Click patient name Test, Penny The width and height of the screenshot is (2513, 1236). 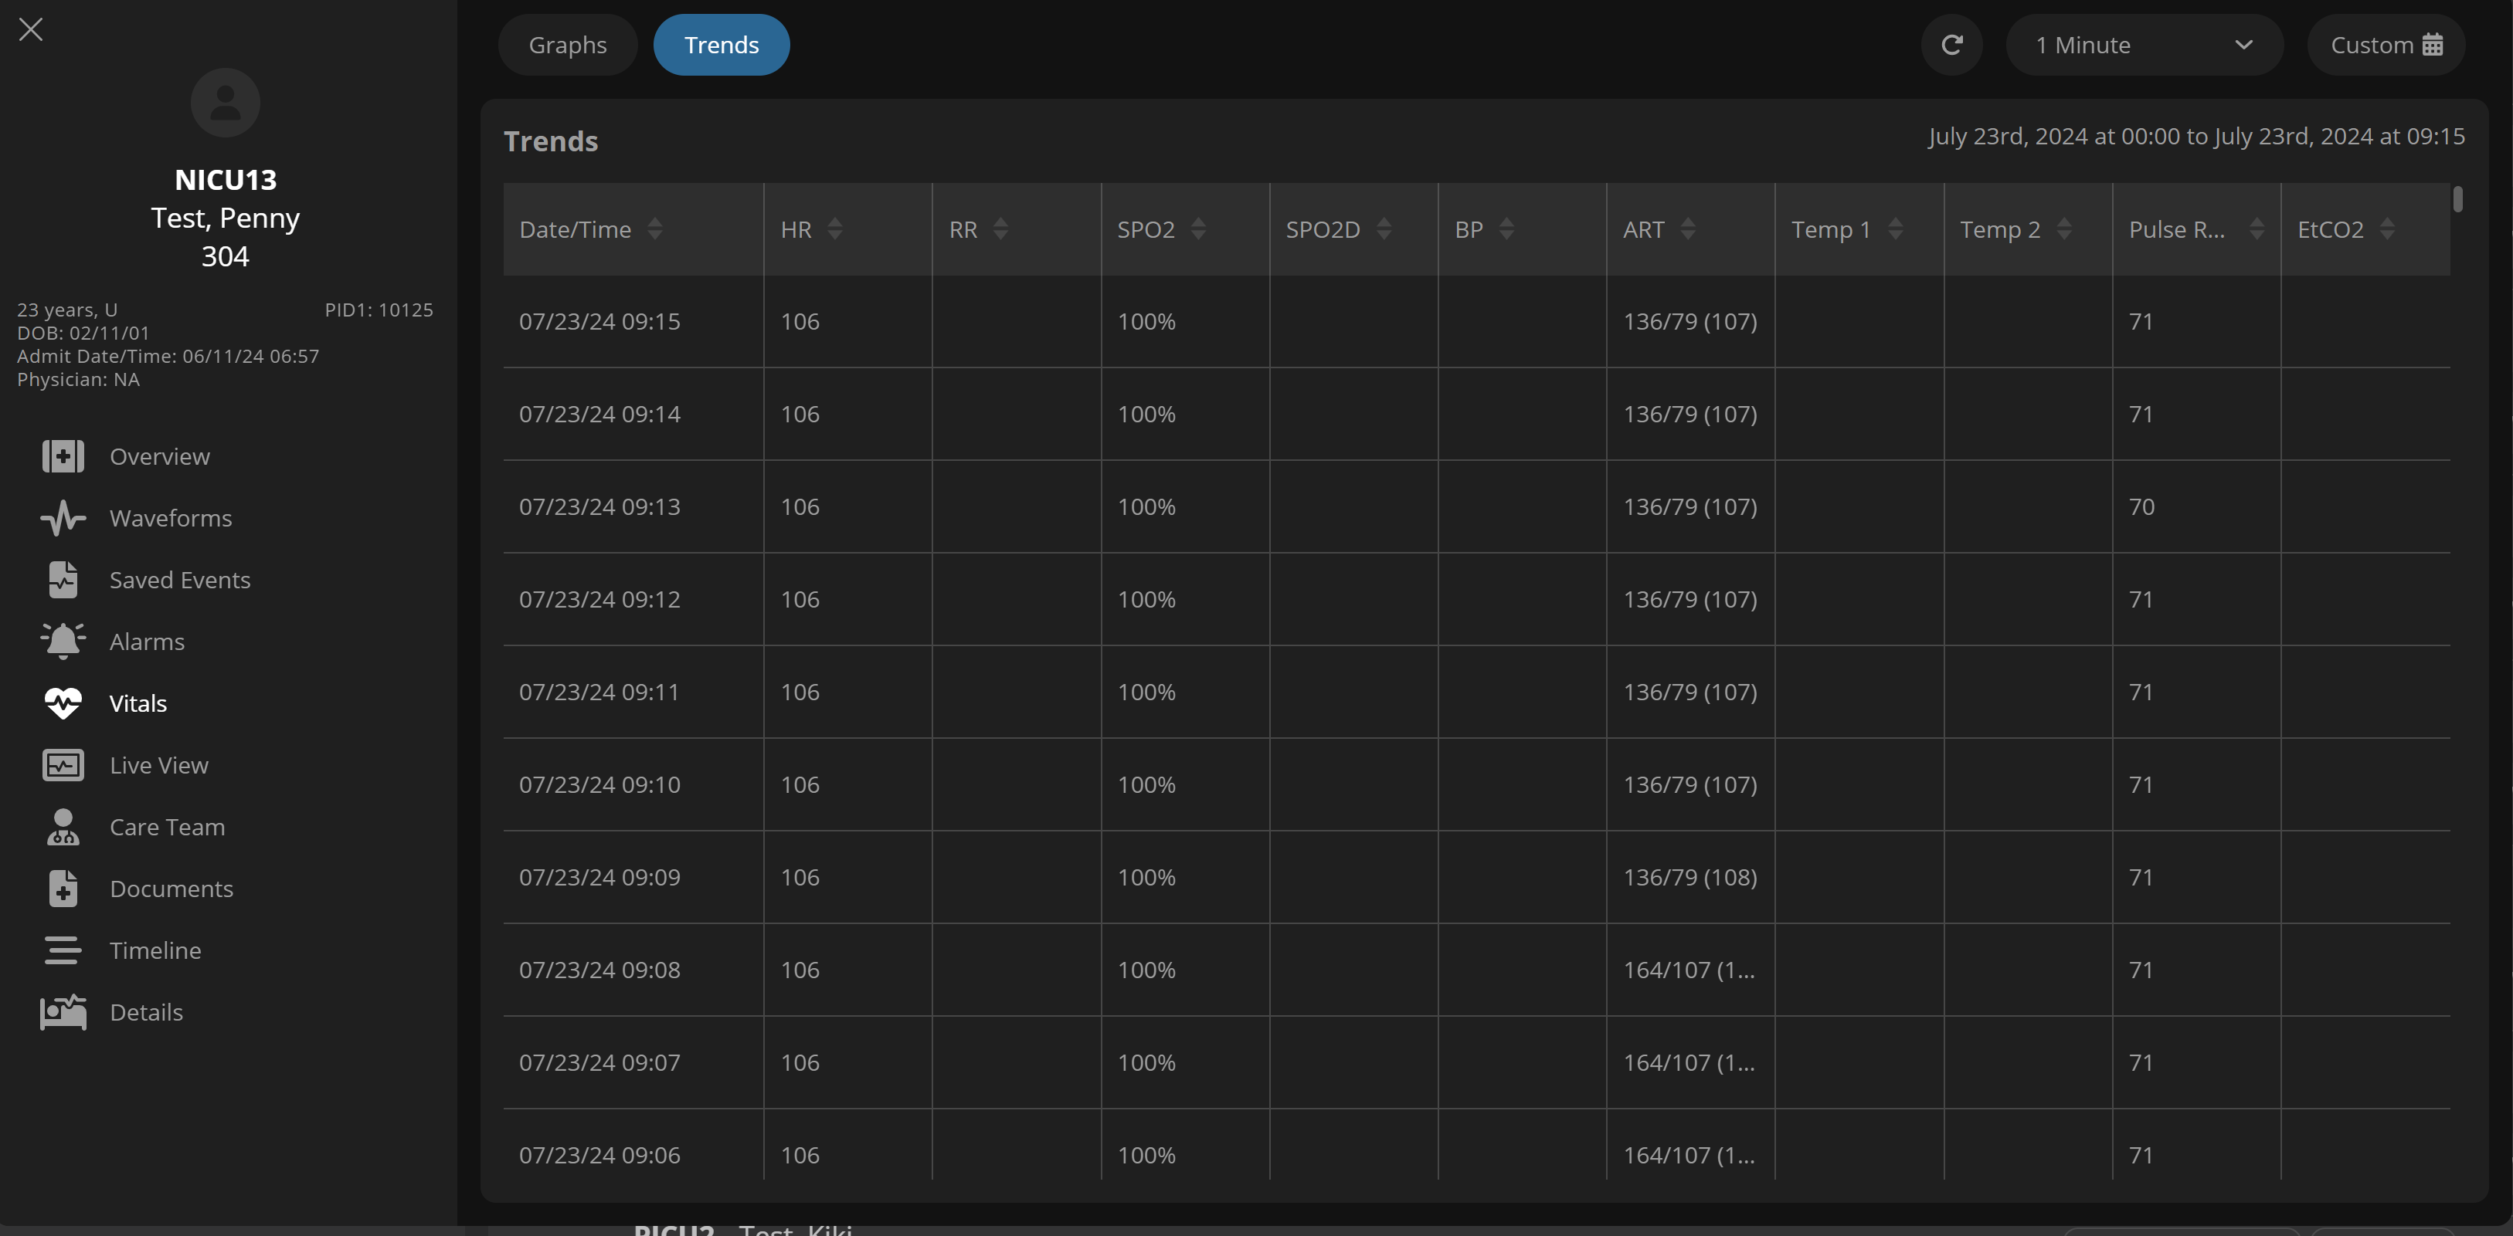point(226,218)
